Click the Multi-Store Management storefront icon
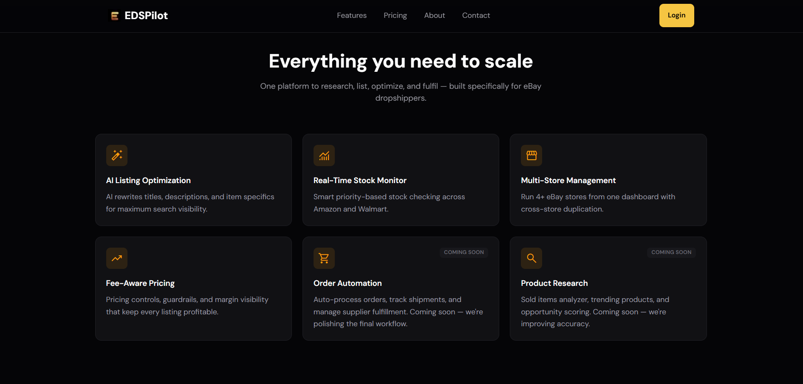The height and width of the screenshot is (384, 803). coord(531,155)
